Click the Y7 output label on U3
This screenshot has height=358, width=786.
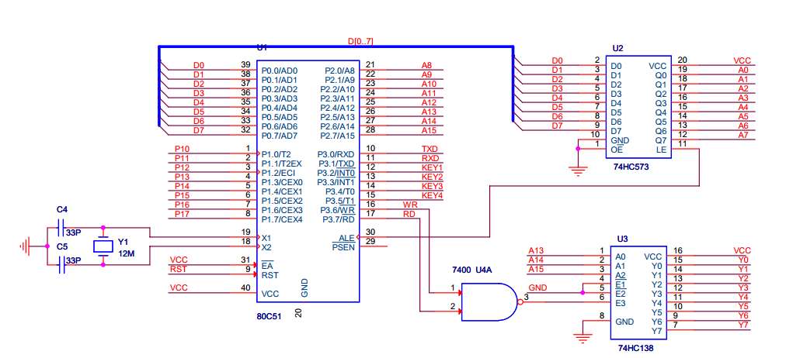tap(743, 325)
